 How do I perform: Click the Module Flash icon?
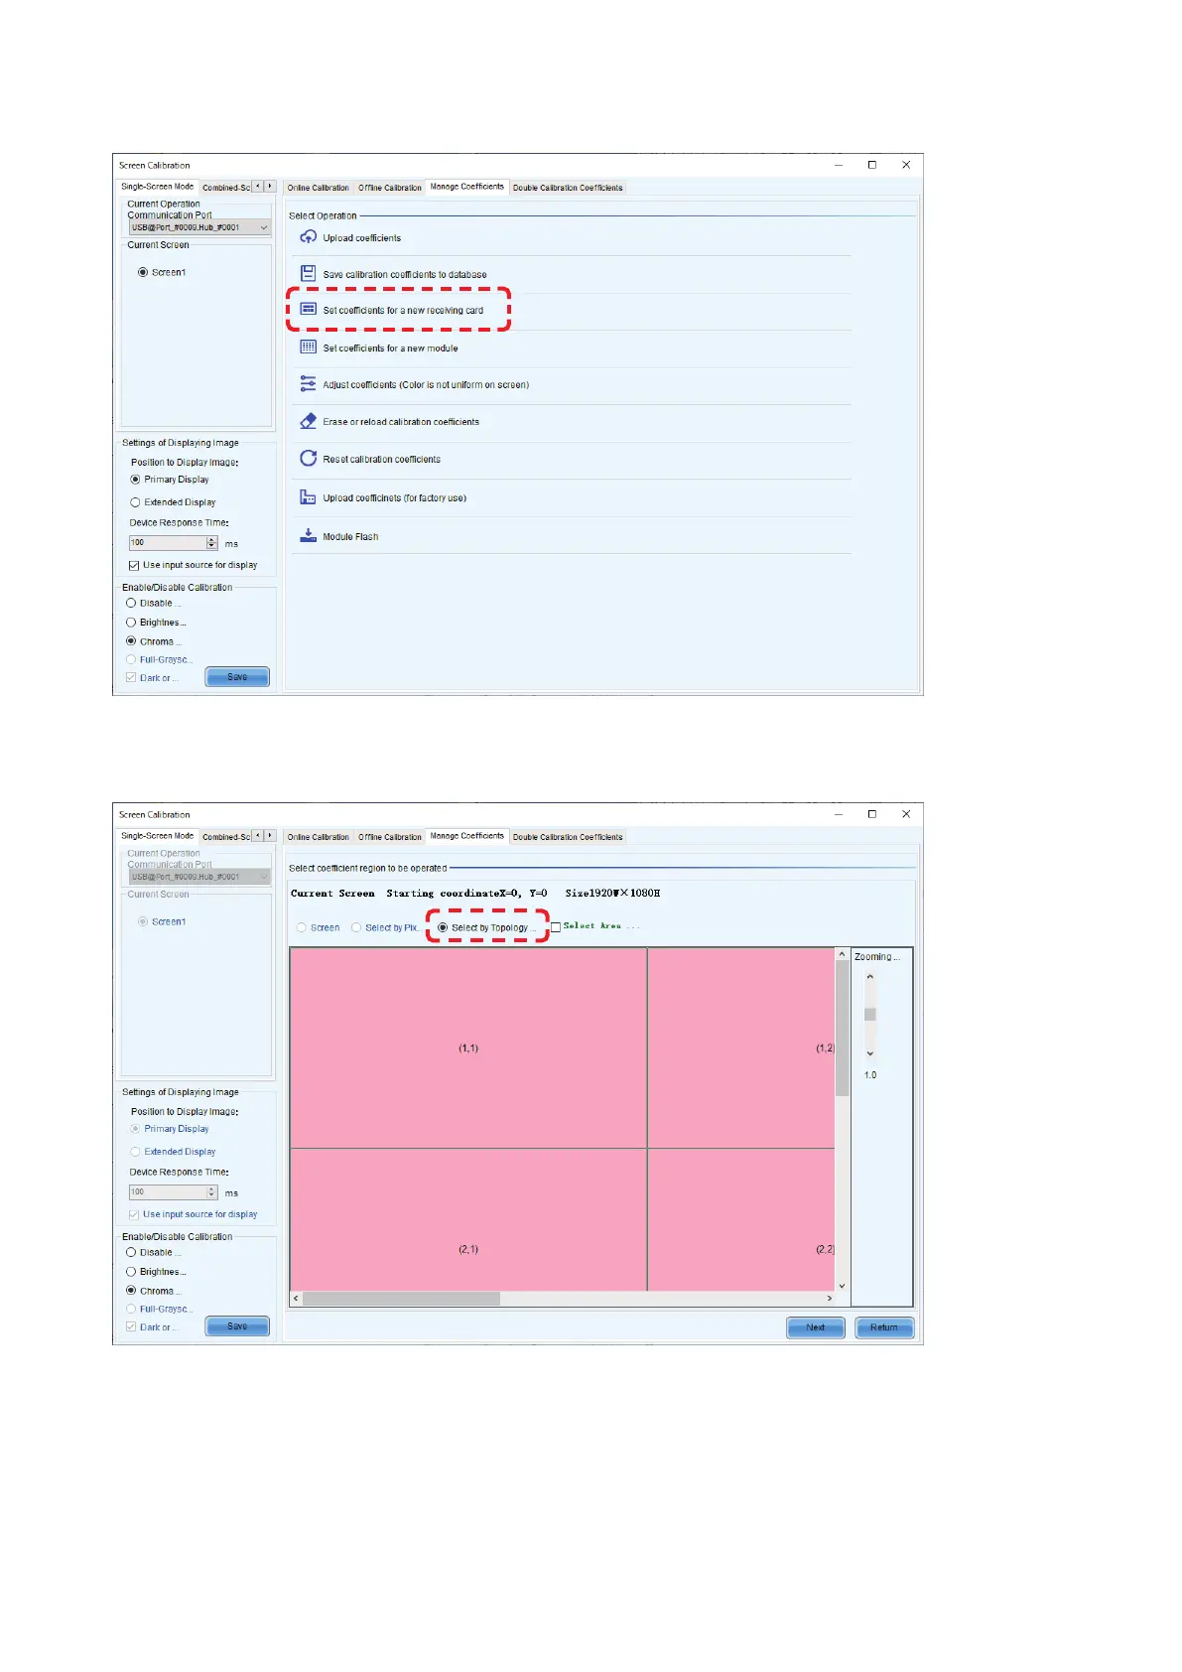[309, 535]
